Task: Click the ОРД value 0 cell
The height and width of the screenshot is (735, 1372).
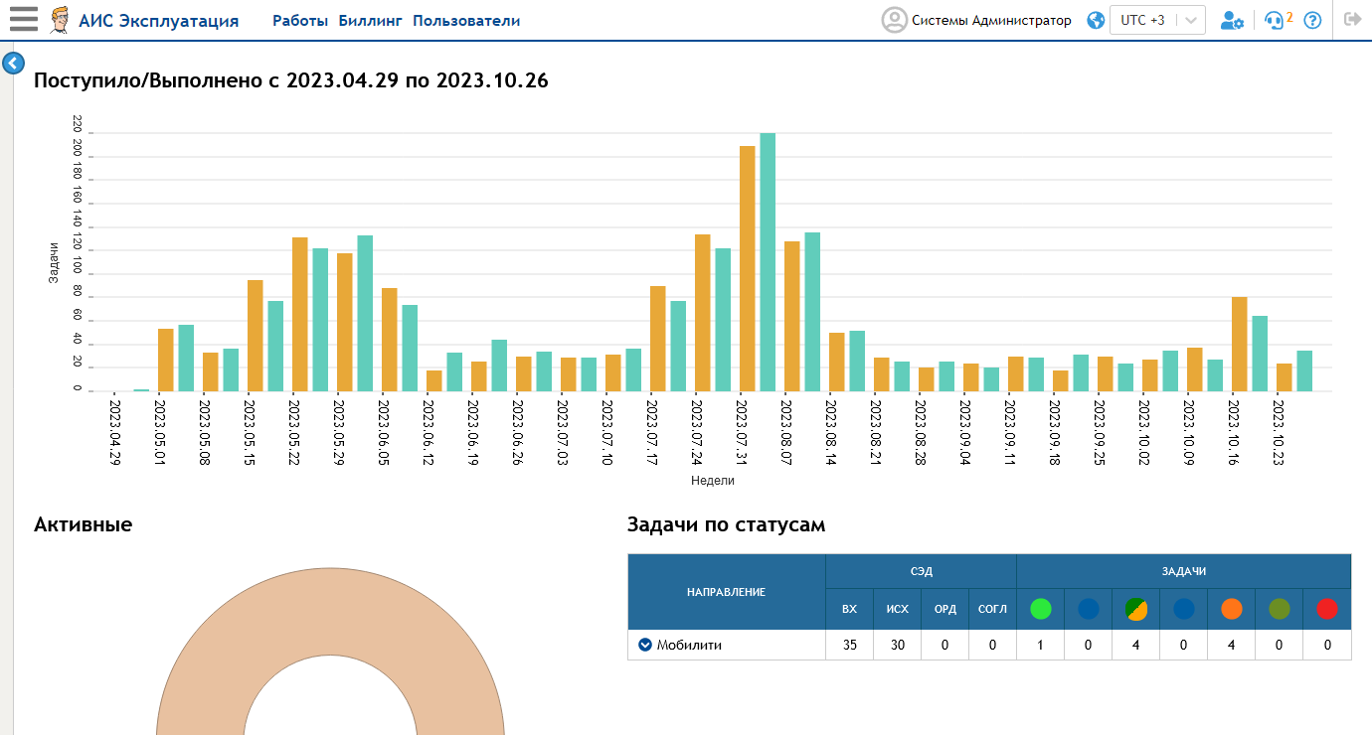Action: click(945, 645)
